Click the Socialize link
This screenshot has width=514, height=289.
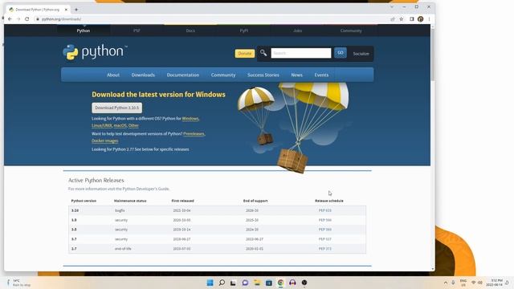361,54
